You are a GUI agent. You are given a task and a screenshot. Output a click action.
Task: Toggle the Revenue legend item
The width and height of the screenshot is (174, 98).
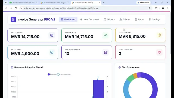[x=52, y=74]
